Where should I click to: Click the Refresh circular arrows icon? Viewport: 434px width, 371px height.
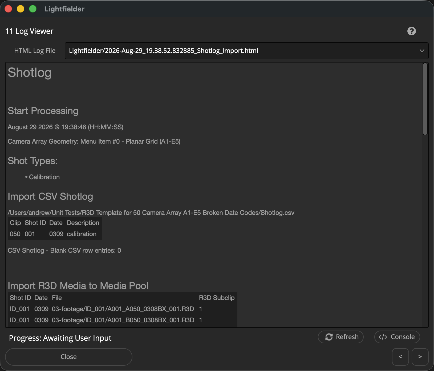tap(329, 337)
